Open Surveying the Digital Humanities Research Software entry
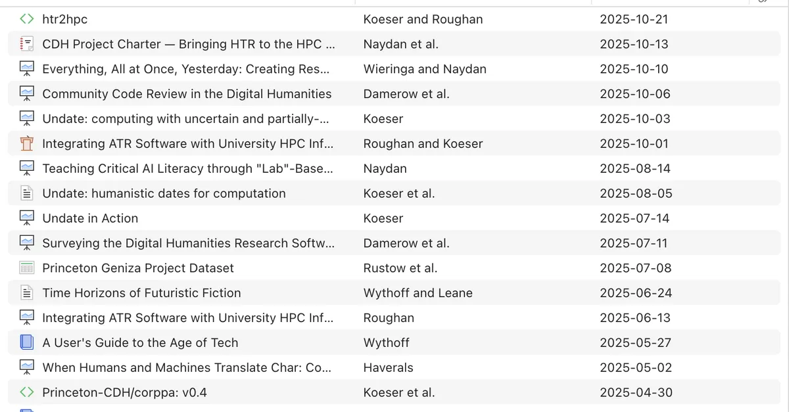The image size is (789, 412). click(x=188, y=243)
